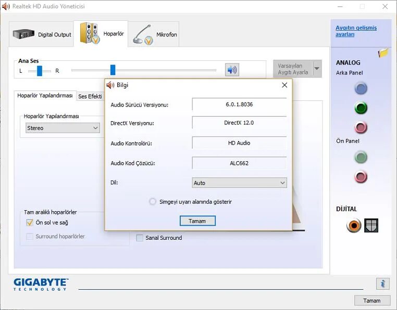
Task: Close the Realtek HD Audio window
Action: click(385, 7)
